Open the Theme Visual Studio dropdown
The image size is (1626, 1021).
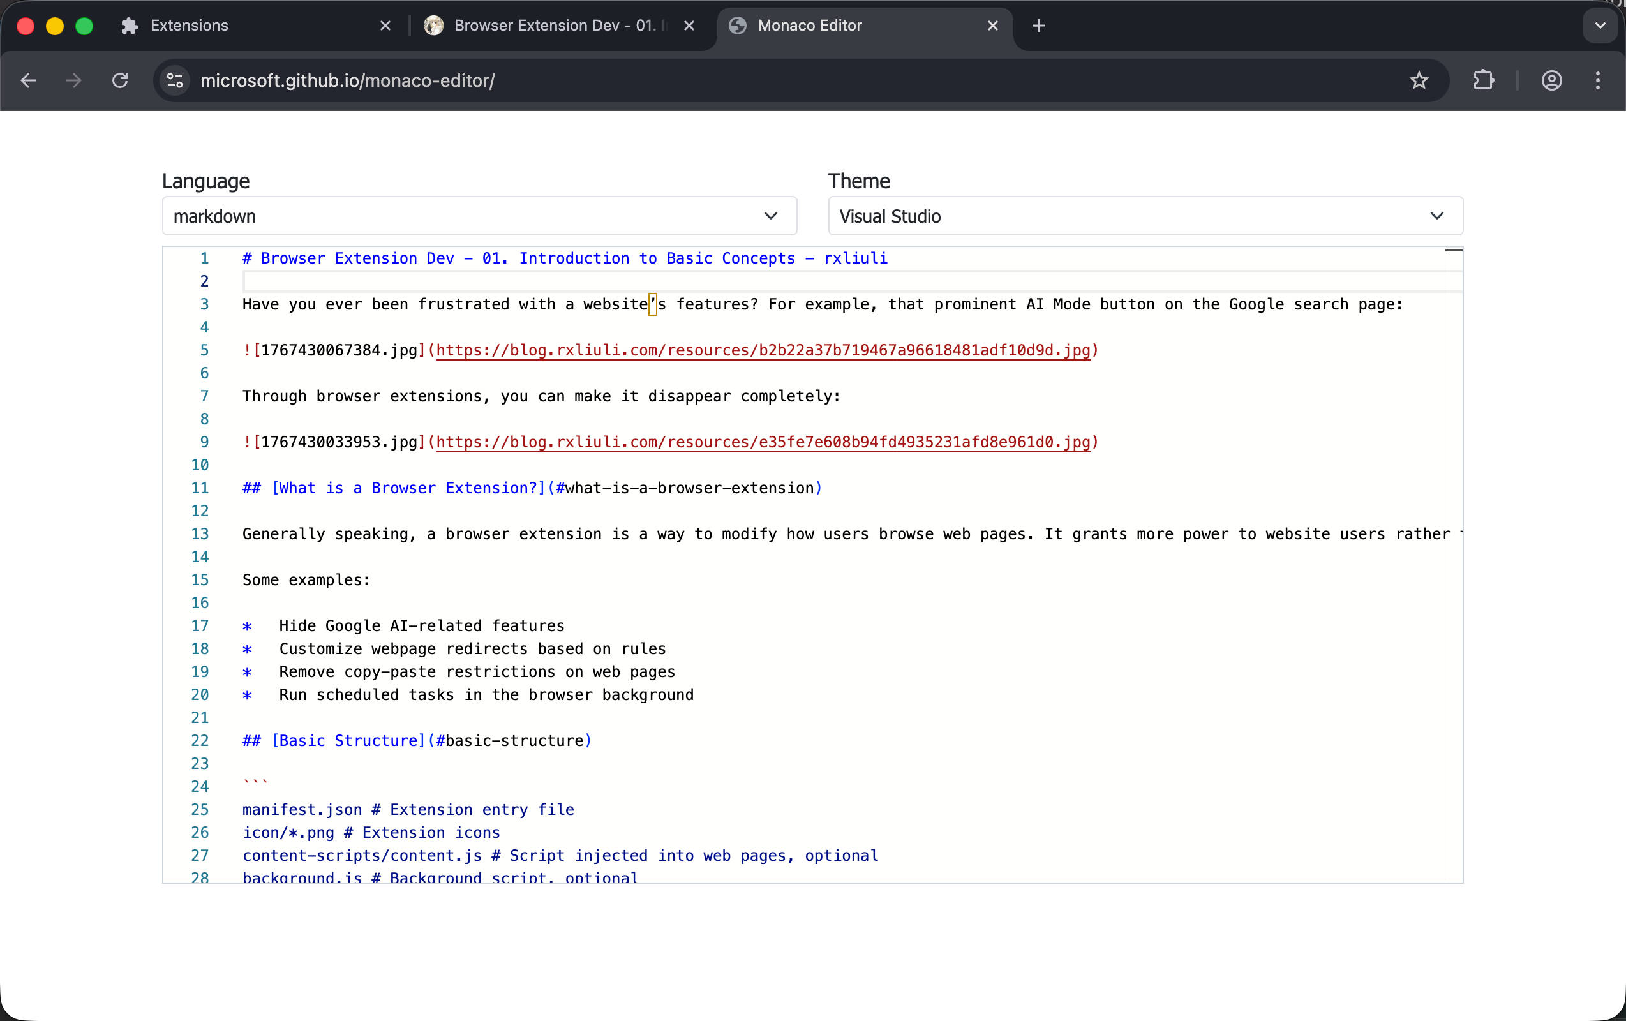[x=1145, y=216]
